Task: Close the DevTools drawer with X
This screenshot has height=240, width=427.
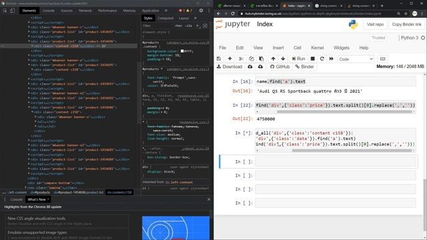Action: pyautogui.click(x=209, y=199)
